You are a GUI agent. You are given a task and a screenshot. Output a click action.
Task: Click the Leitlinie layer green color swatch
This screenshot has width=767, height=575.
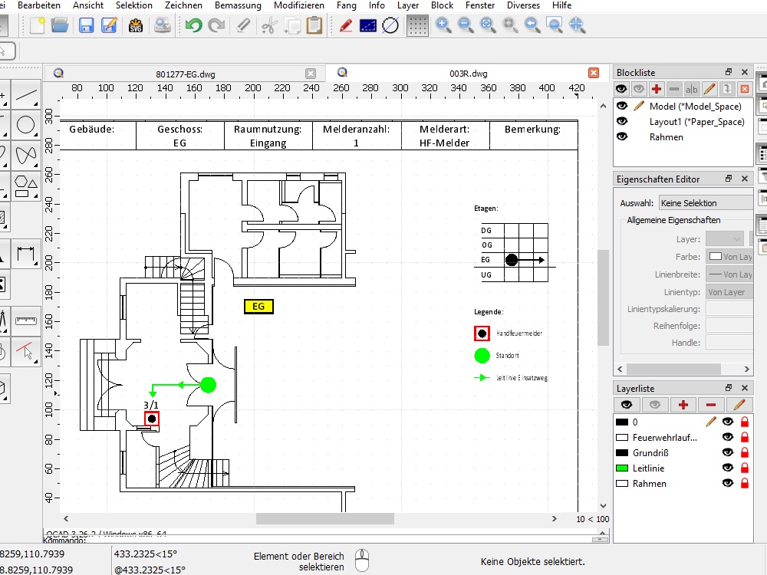pyautogui.click(x=622, y=468)
